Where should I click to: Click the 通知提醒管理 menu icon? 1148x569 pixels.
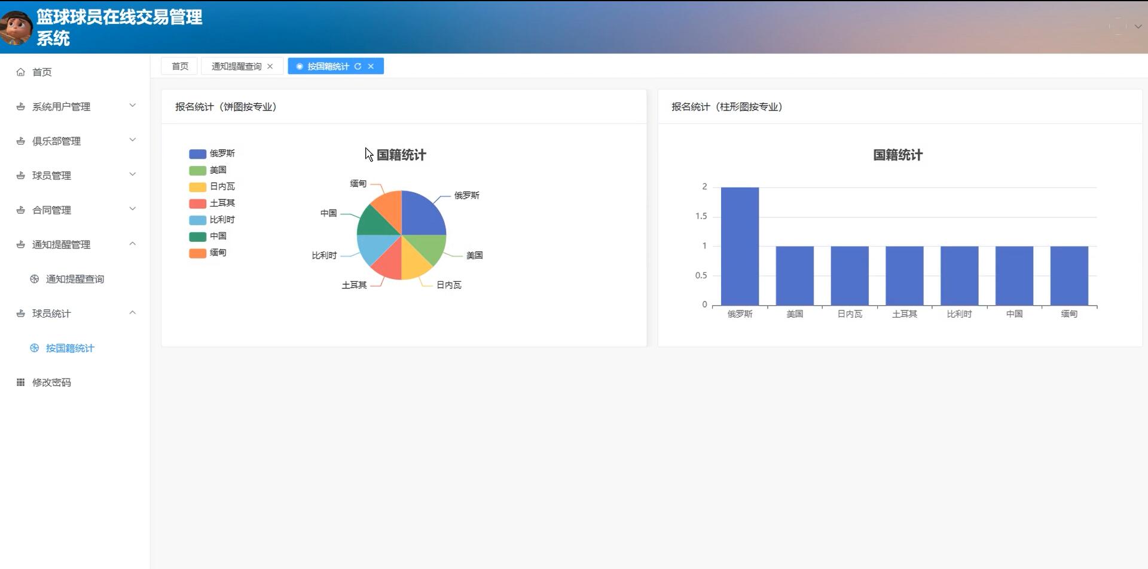coord(20,245)
